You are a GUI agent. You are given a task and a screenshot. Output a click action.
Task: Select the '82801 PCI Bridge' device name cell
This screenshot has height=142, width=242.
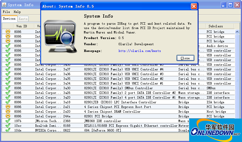(98, 116)
